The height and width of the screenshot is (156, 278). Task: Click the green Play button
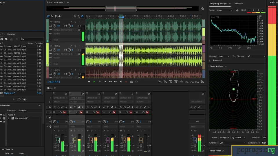coord(94,81)
